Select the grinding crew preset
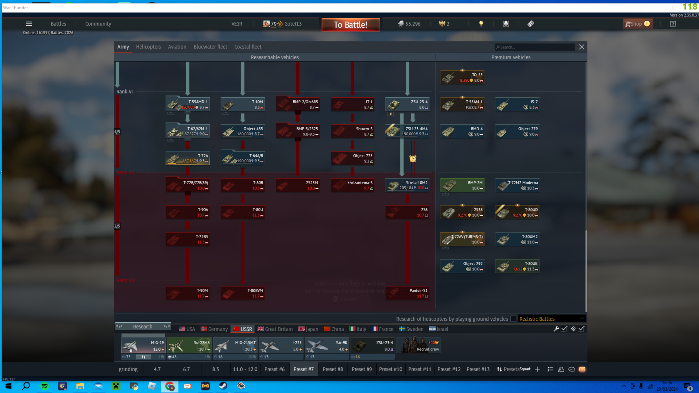Viewport: 699px width, 393px height. (128, 369)
